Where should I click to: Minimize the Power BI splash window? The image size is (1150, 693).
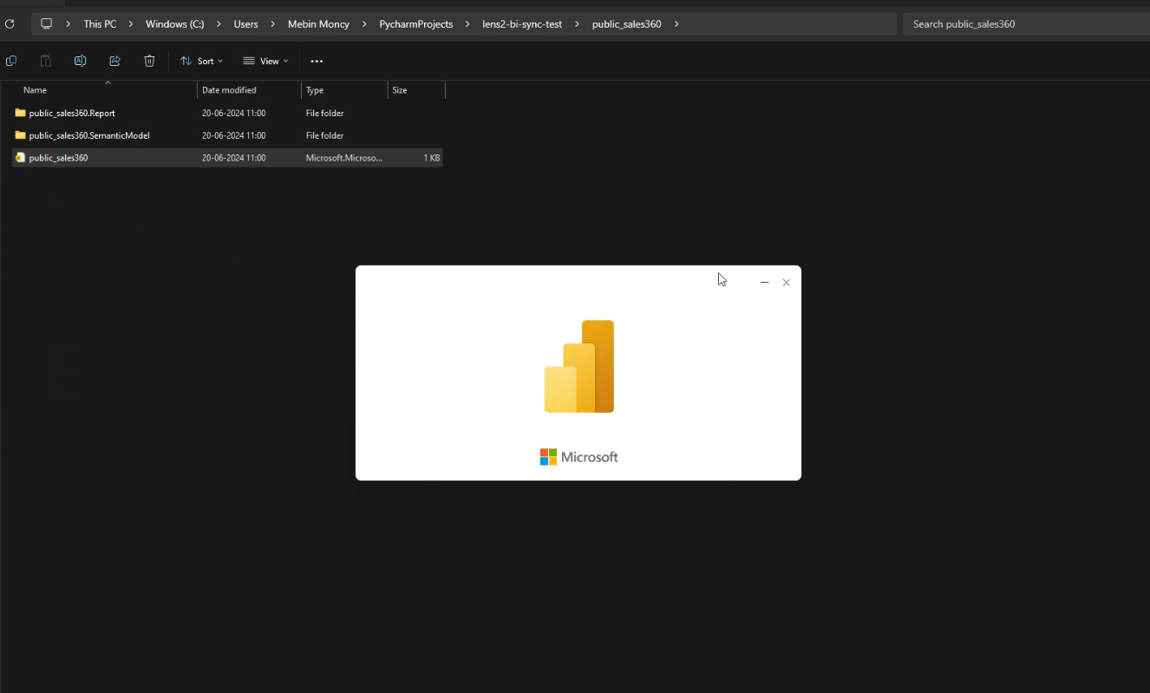click(x=764, y=283)
